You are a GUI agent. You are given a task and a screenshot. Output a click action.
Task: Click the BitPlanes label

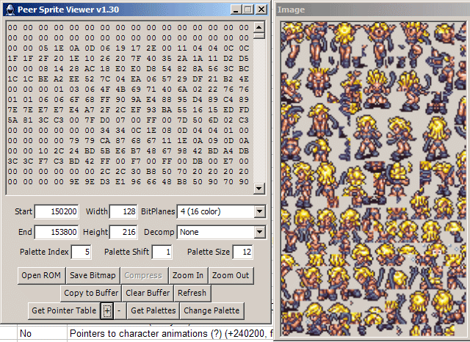point(158,211)
